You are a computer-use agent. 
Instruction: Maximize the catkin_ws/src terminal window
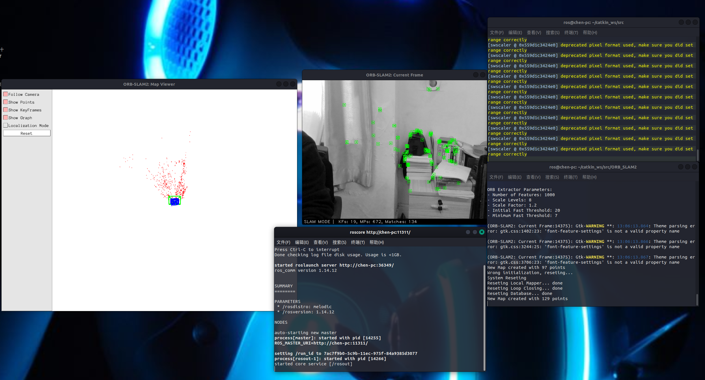(x=688, y=22)
